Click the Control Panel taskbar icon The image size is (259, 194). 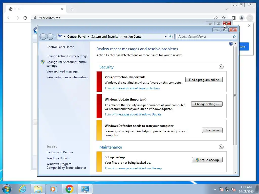[85, 189]
